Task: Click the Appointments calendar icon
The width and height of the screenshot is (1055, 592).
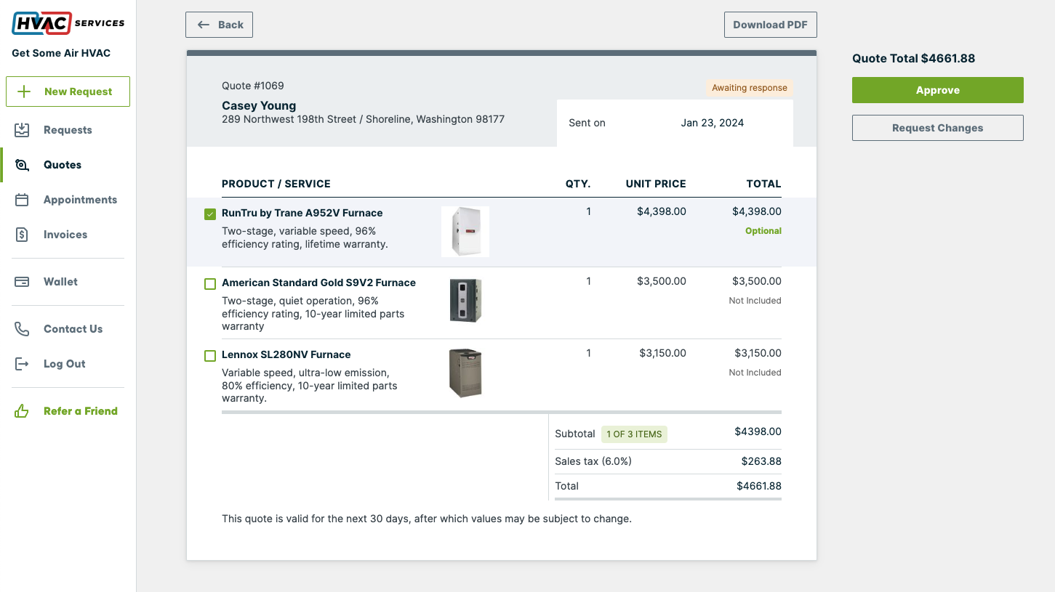Action: tap(22, 200)
